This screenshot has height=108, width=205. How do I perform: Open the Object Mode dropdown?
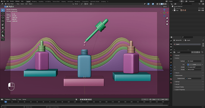click(10, 4)
